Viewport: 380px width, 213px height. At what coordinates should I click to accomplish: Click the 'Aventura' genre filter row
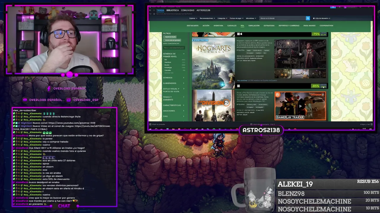(175, 62)
